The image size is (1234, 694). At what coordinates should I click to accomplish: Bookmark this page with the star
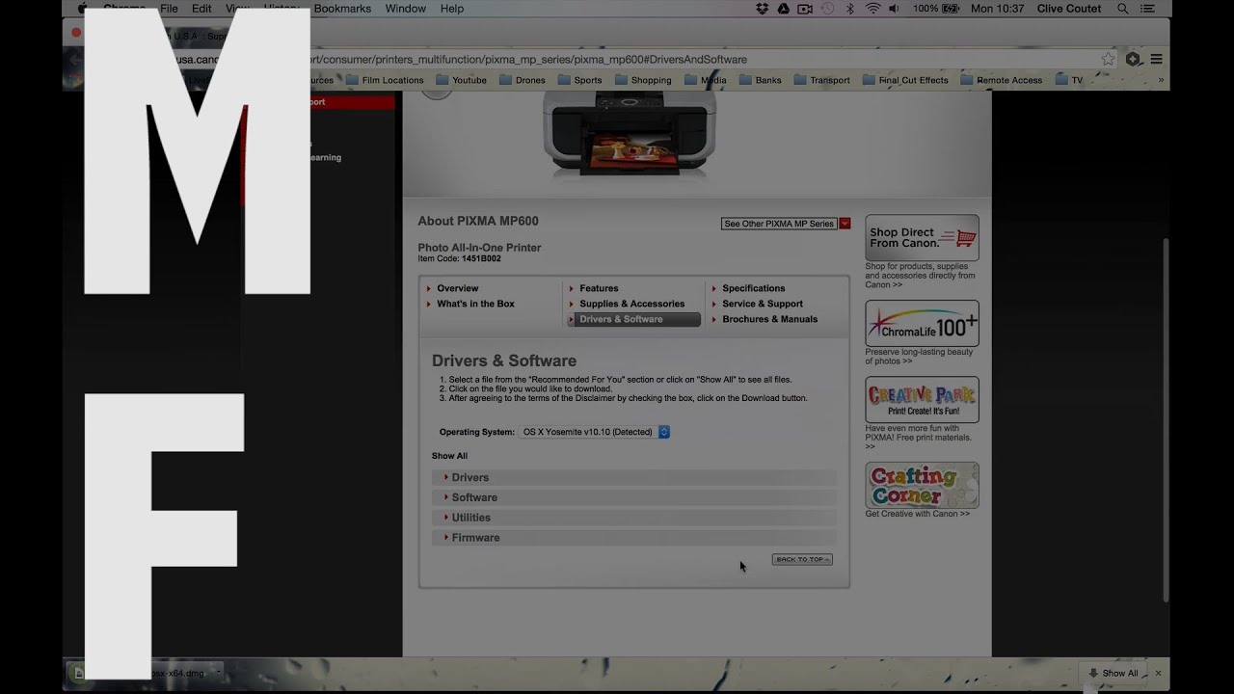pos(1109,59)
